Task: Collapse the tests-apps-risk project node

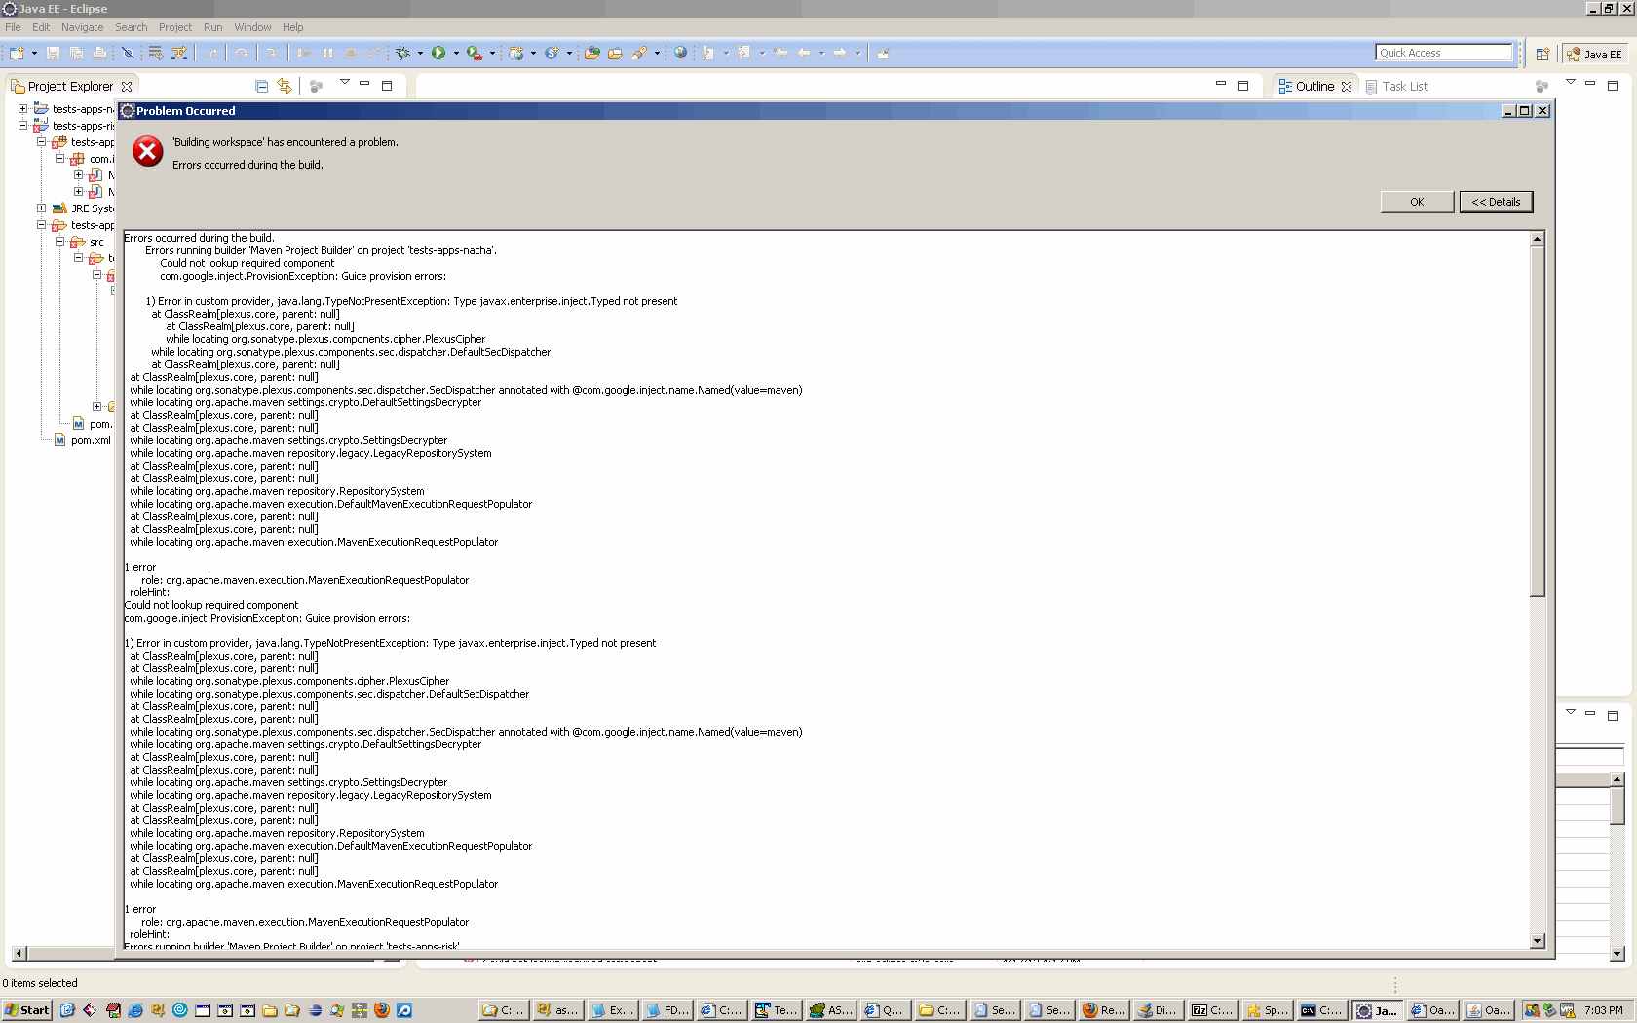Action: (22, 126)
